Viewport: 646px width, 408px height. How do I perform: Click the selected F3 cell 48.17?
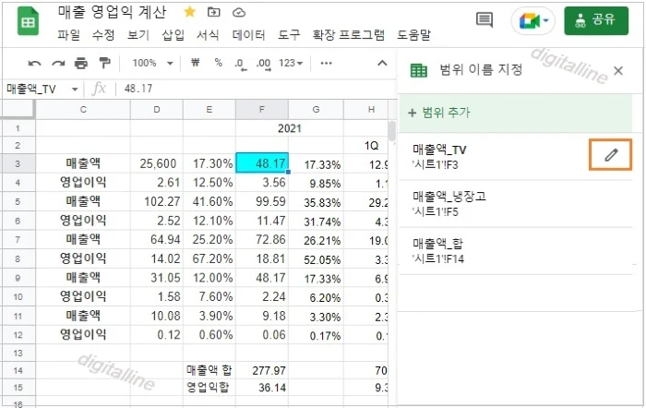point(261,163)
